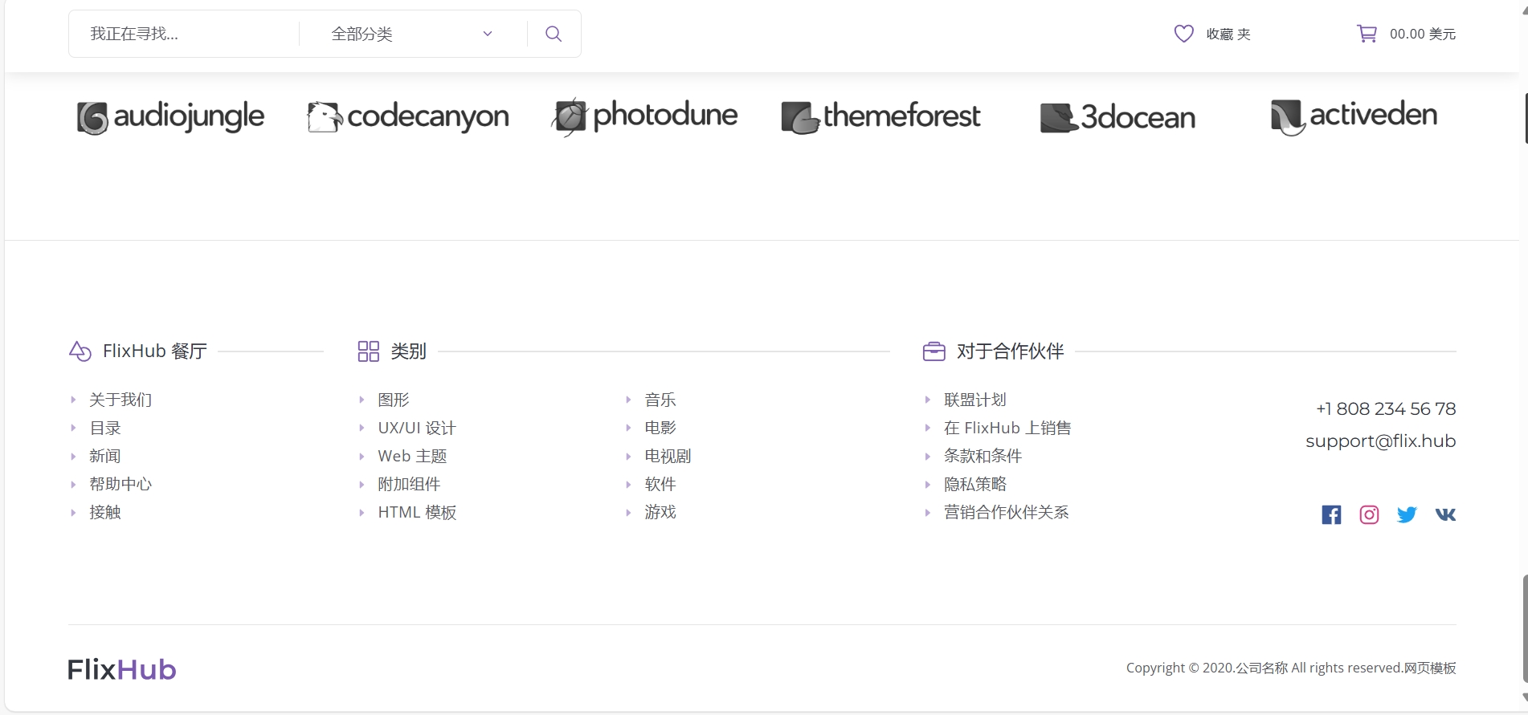Open the 新闻 link
The image size is (1528, 715).
pyautogui.click(x=105, y=456)
